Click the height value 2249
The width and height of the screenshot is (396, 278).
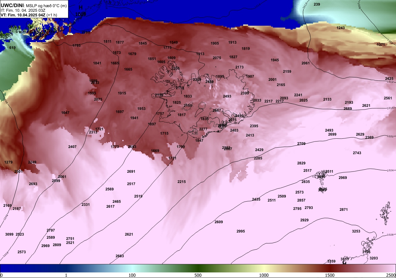[x=32, y=162]
